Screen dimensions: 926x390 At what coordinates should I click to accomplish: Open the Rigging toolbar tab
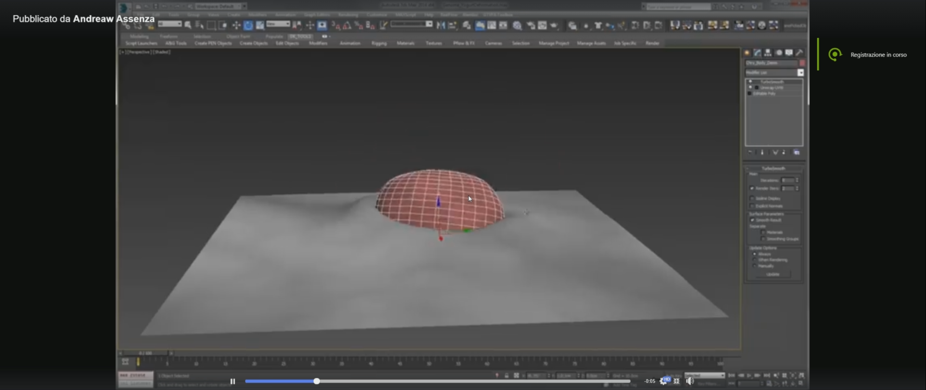tap(379, 43)
